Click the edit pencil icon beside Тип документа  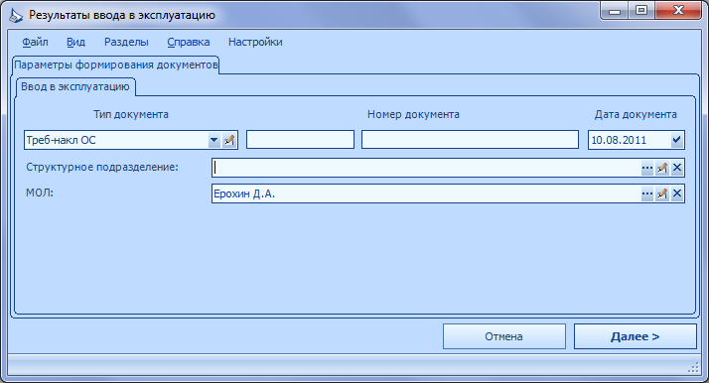(229, 140)
